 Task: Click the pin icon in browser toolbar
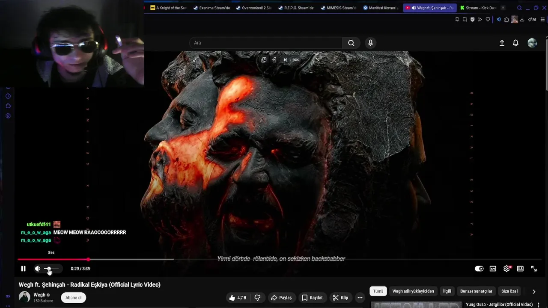point(457,19)
